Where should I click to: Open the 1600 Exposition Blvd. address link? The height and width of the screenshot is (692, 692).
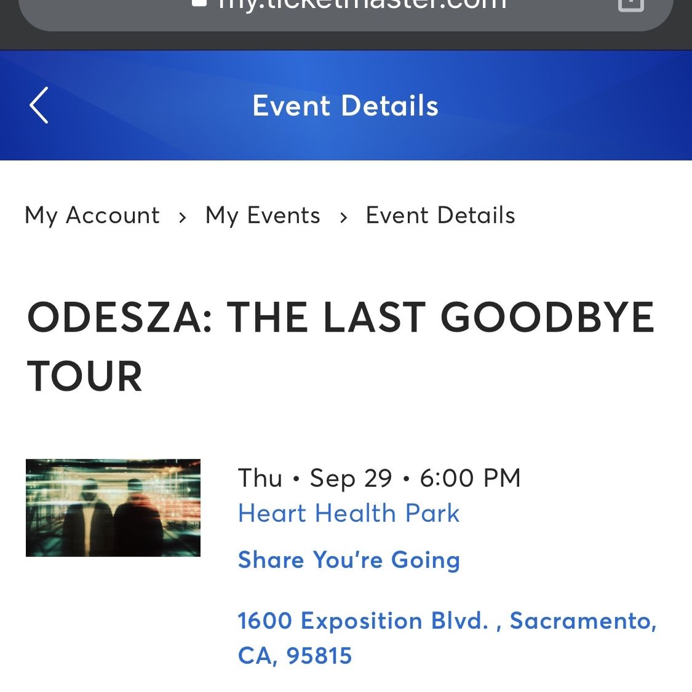click(448, 638)
